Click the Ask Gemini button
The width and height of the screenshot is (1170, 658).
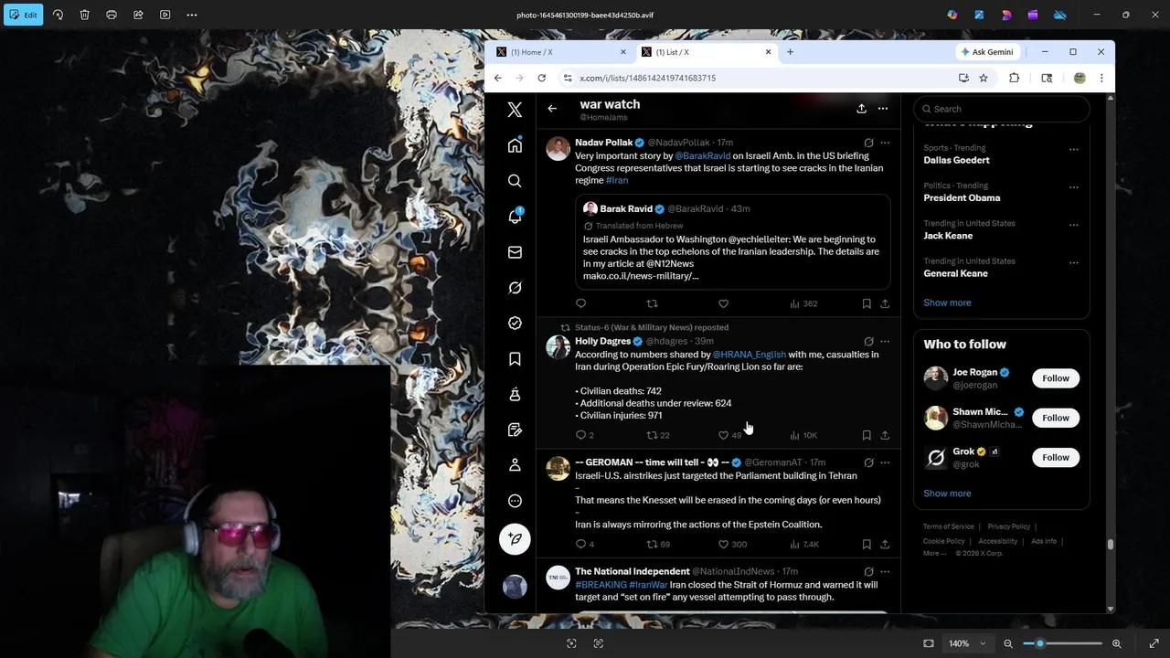987,52
